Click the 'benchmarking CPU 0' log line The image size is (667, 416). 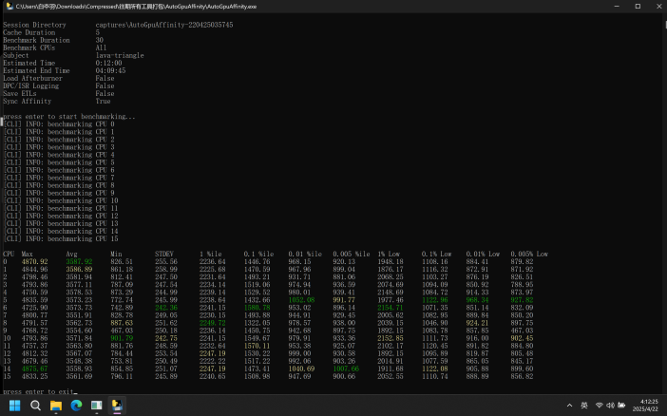59,124
